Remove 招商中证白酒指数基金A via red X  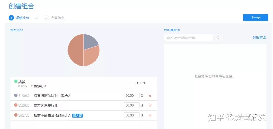point(150,115)
